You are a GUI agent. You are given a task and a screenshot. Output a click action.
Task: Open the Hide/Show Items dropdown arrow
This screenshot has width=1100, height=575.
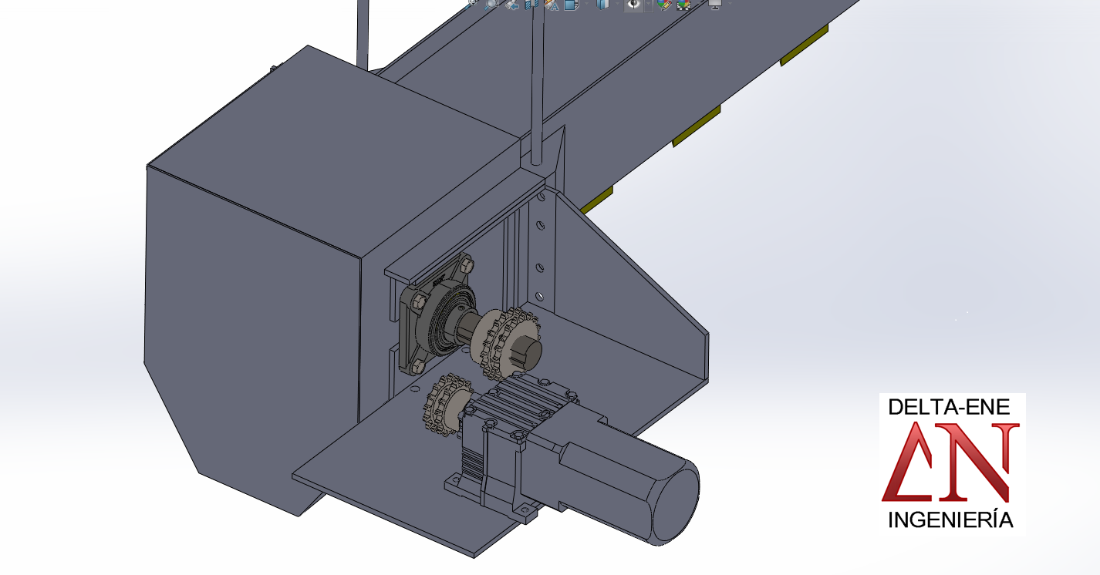click(648, 4)
